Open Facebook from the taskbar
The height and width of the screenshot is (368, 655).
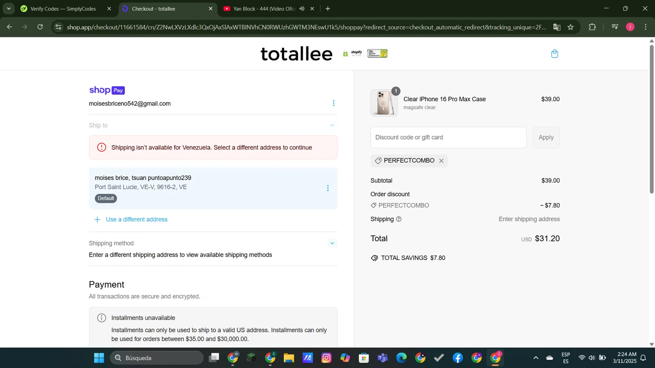tap(458, 358)
